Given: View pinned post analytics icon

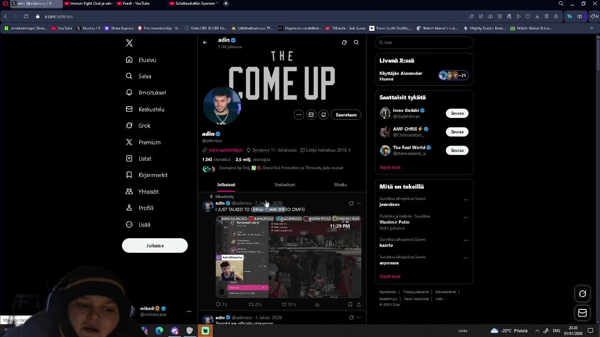Looking at the screenshot, I should [317, 304].
